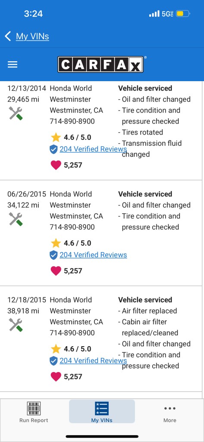Tap phone number 714-890-8900 in the 12/13/2014 entry
204x442 pixels.
point(72,121)
